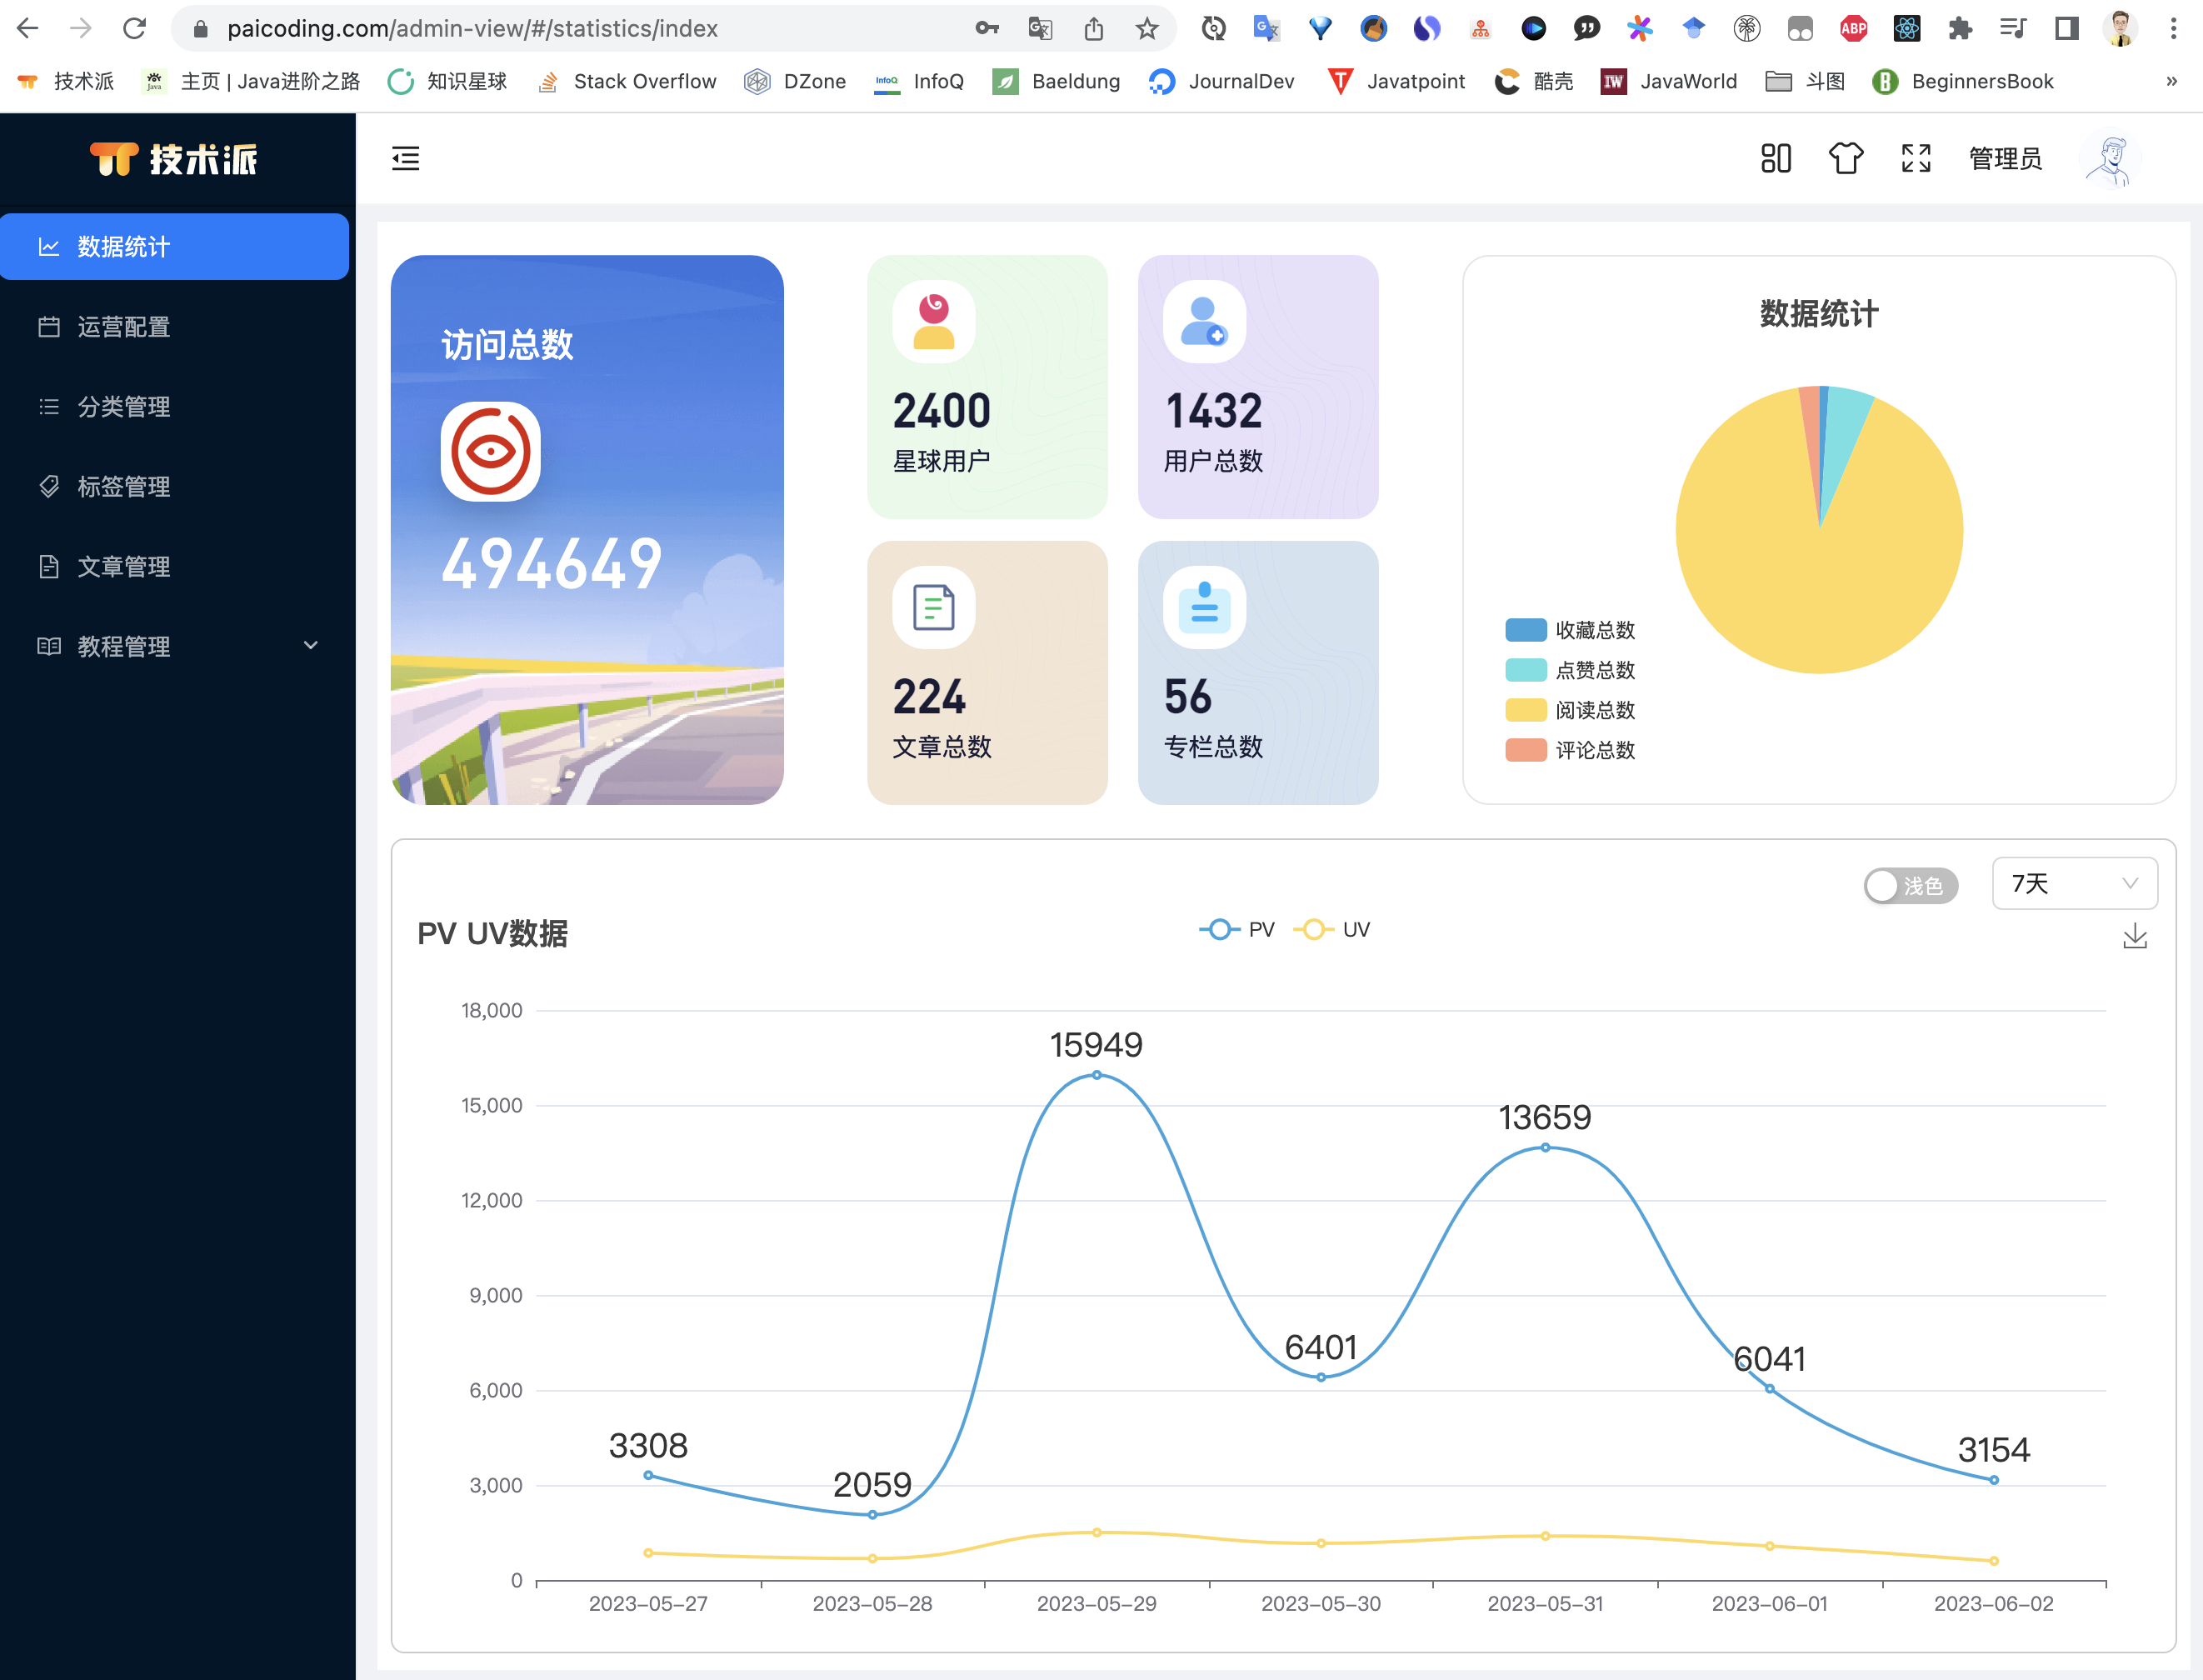Enter fullscreen mode via expand icon
Viewport: 2203px width, 1680px height.
[1916, 158]
